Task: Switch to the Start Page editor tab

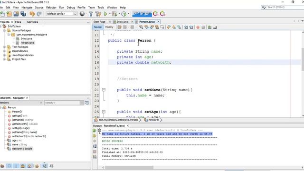Action: coord(99,22)
